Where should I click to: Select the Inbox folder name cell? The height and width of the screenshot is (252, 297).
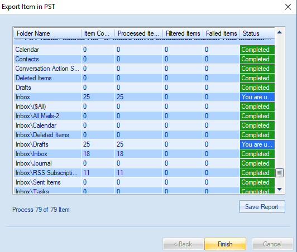pyautogui.click(x=47, y=97)
